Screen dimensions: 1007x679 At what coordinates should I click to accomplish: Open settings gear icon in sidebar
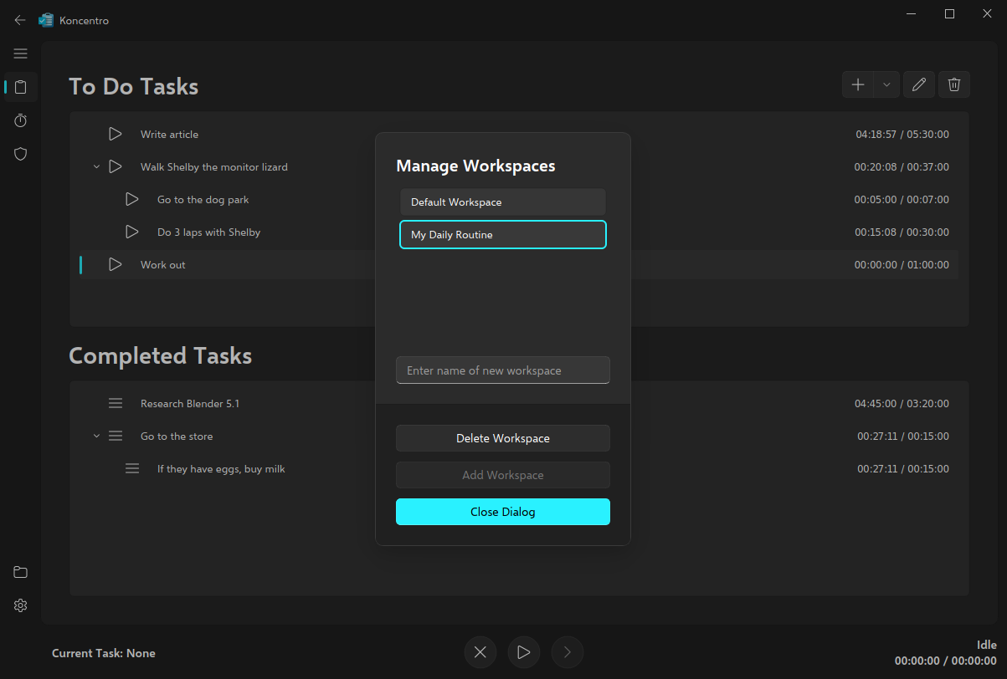pos(21,605)
